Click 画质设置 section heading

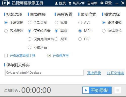[x=65, y=14]
